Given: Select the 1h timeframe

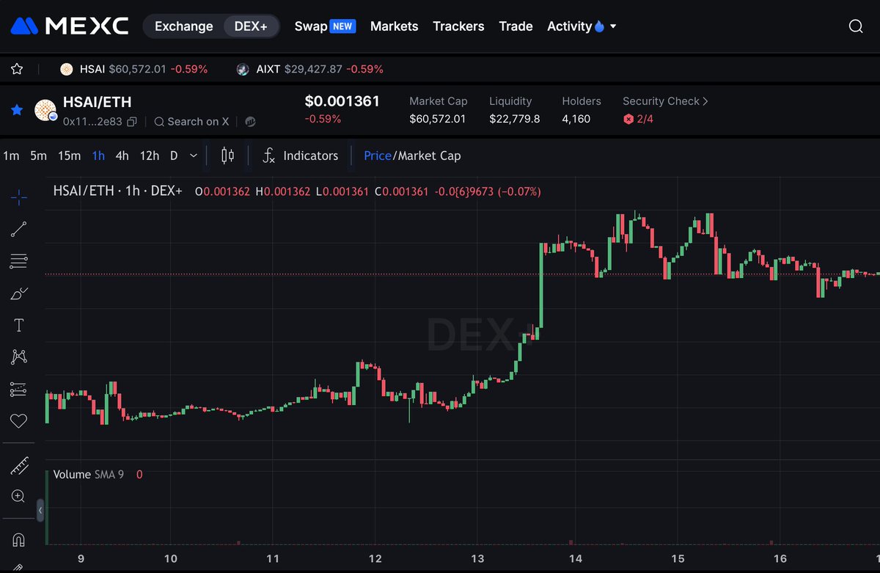Looking at the screenshot, I should point(98,156).
